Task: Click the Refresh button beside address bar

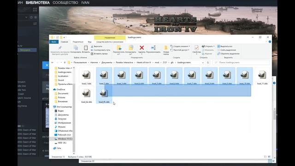Action: tap(208, 63)
